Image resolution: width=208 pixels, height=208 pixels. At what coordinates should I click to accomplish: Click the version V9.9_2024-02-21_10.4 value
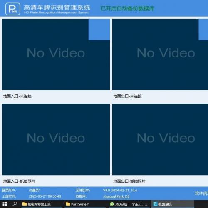(x=120, y=190)
